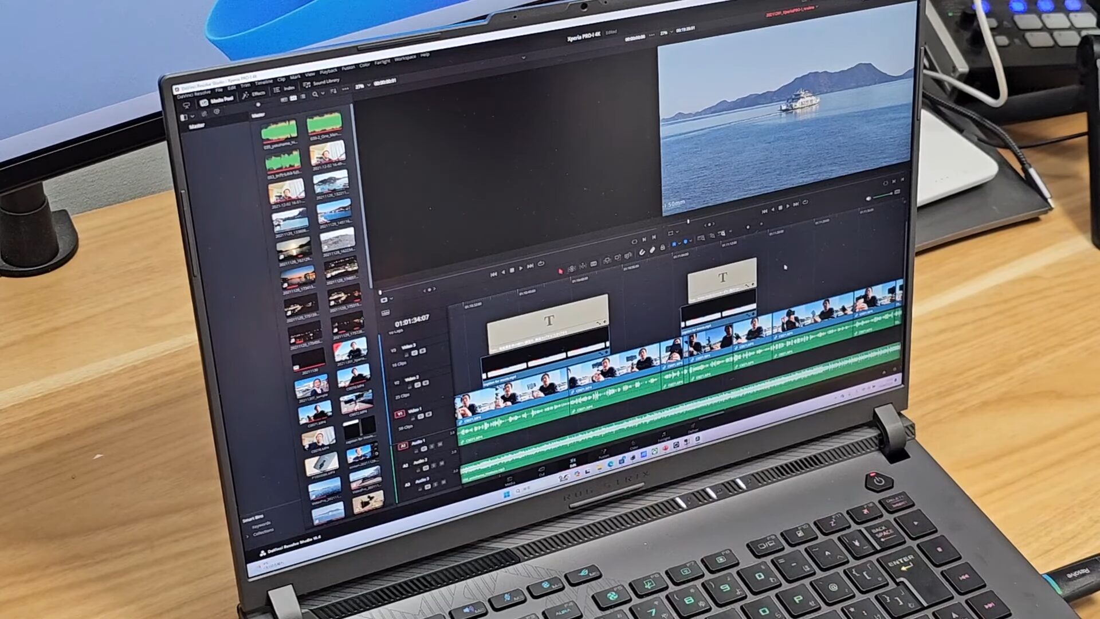Click the overwrite clip icon
Viewport: 1100px width, 619px height.
pos(618,257)
